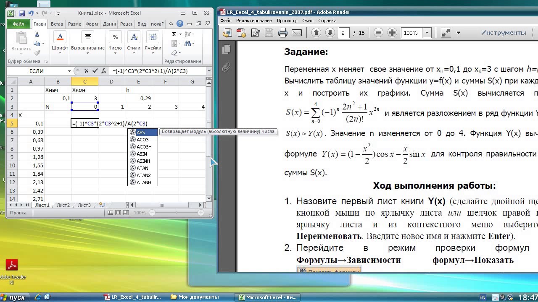Click the AutoSum sigma icon

pyautogui.click(x=174, y=34)
